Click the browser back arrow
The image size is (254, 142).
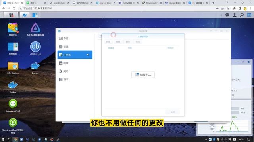4,9
